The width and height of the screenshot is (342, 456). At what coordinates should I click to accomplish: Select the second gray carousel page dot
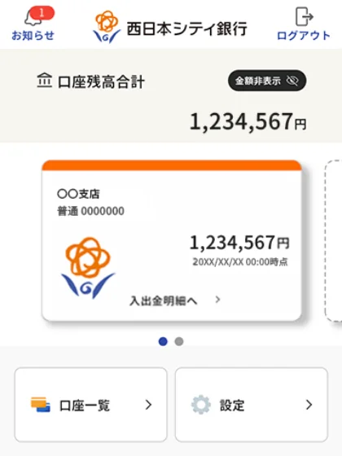point(179,341)
